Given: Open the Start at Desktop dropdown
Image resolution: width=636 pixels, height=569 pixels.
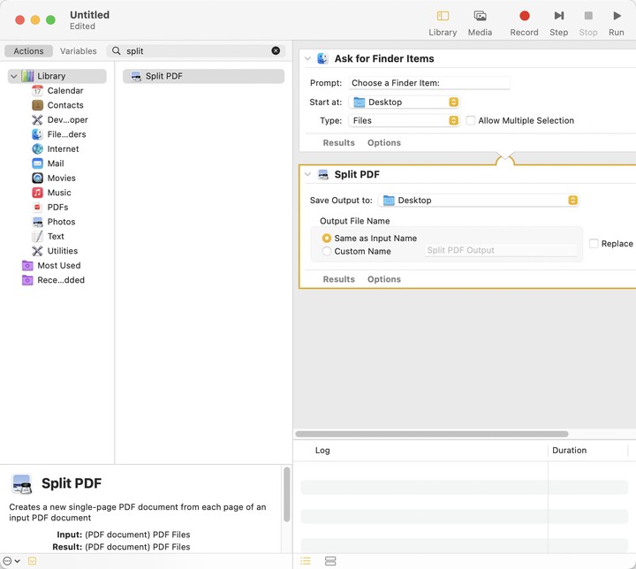Looking at the screenshot, I should (x=405, y=102).
